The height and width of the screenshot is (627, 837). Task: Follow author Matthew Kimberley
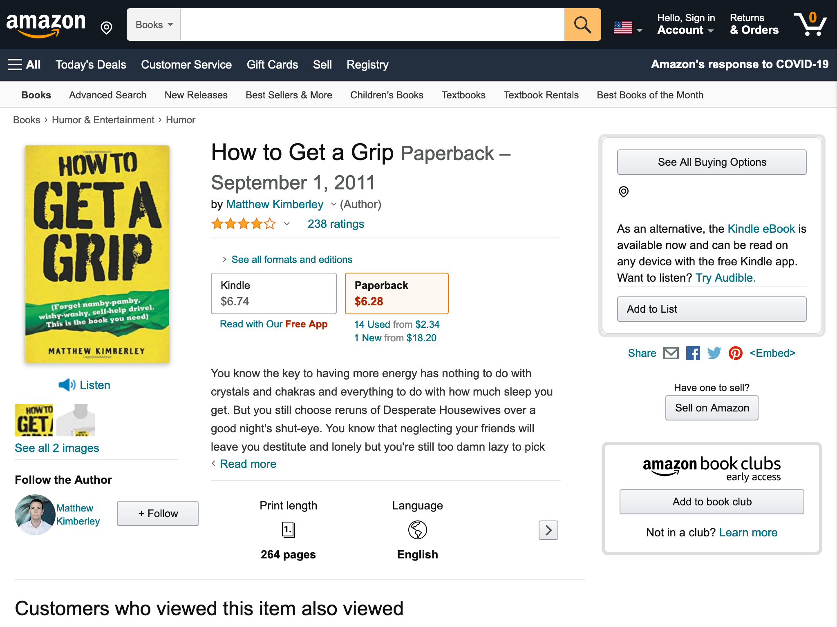pyautogui.click(x=158, y=514)
